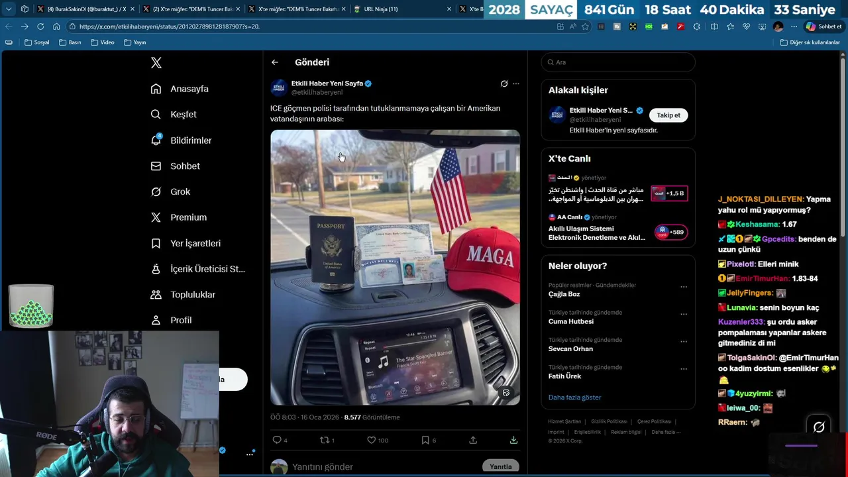Viewport: 848px width, 477px height.
Task: Open more options for Çağla Boz trend
Action: 684,287
